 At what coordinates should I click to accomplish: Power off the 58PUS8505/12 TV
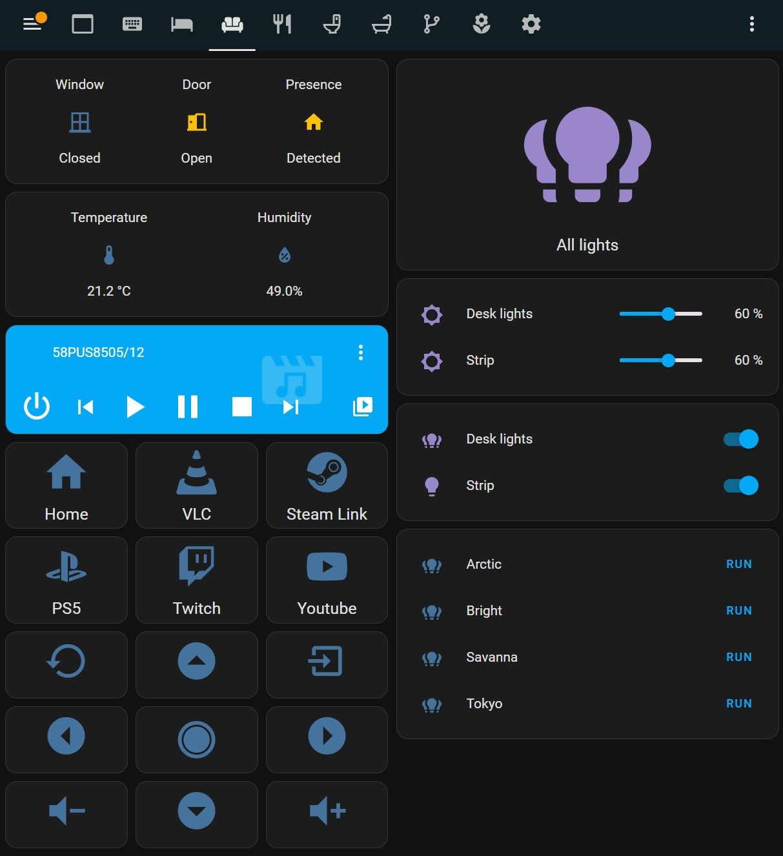pyautogui.click(x=37, y=407)
